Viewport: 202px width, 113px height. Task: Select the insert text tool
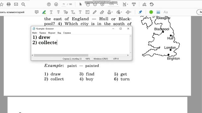pos(73,12)
